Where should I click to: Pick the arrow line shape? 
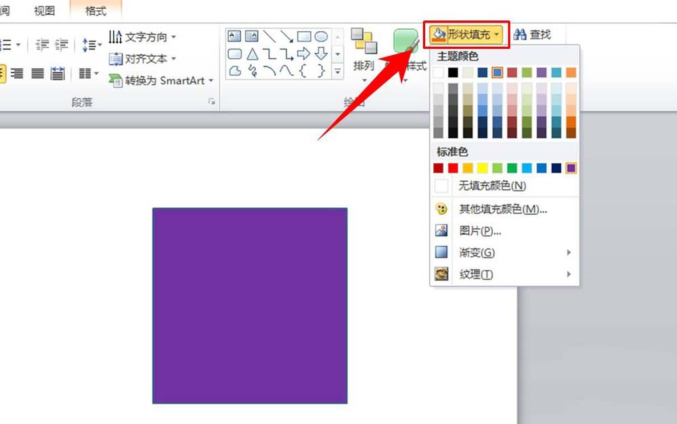[x=286, y=37]
